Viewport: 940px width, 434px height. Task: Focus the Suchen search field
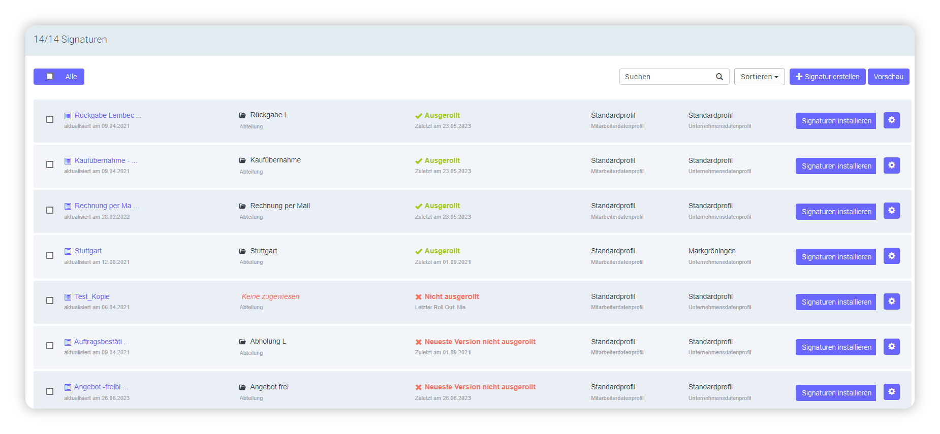[666, 77]
